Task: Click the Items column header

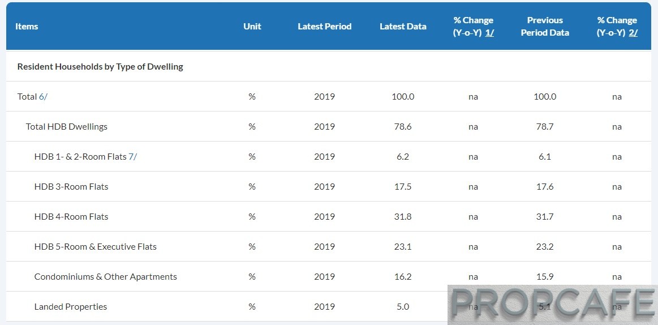Action: point(27,27)
